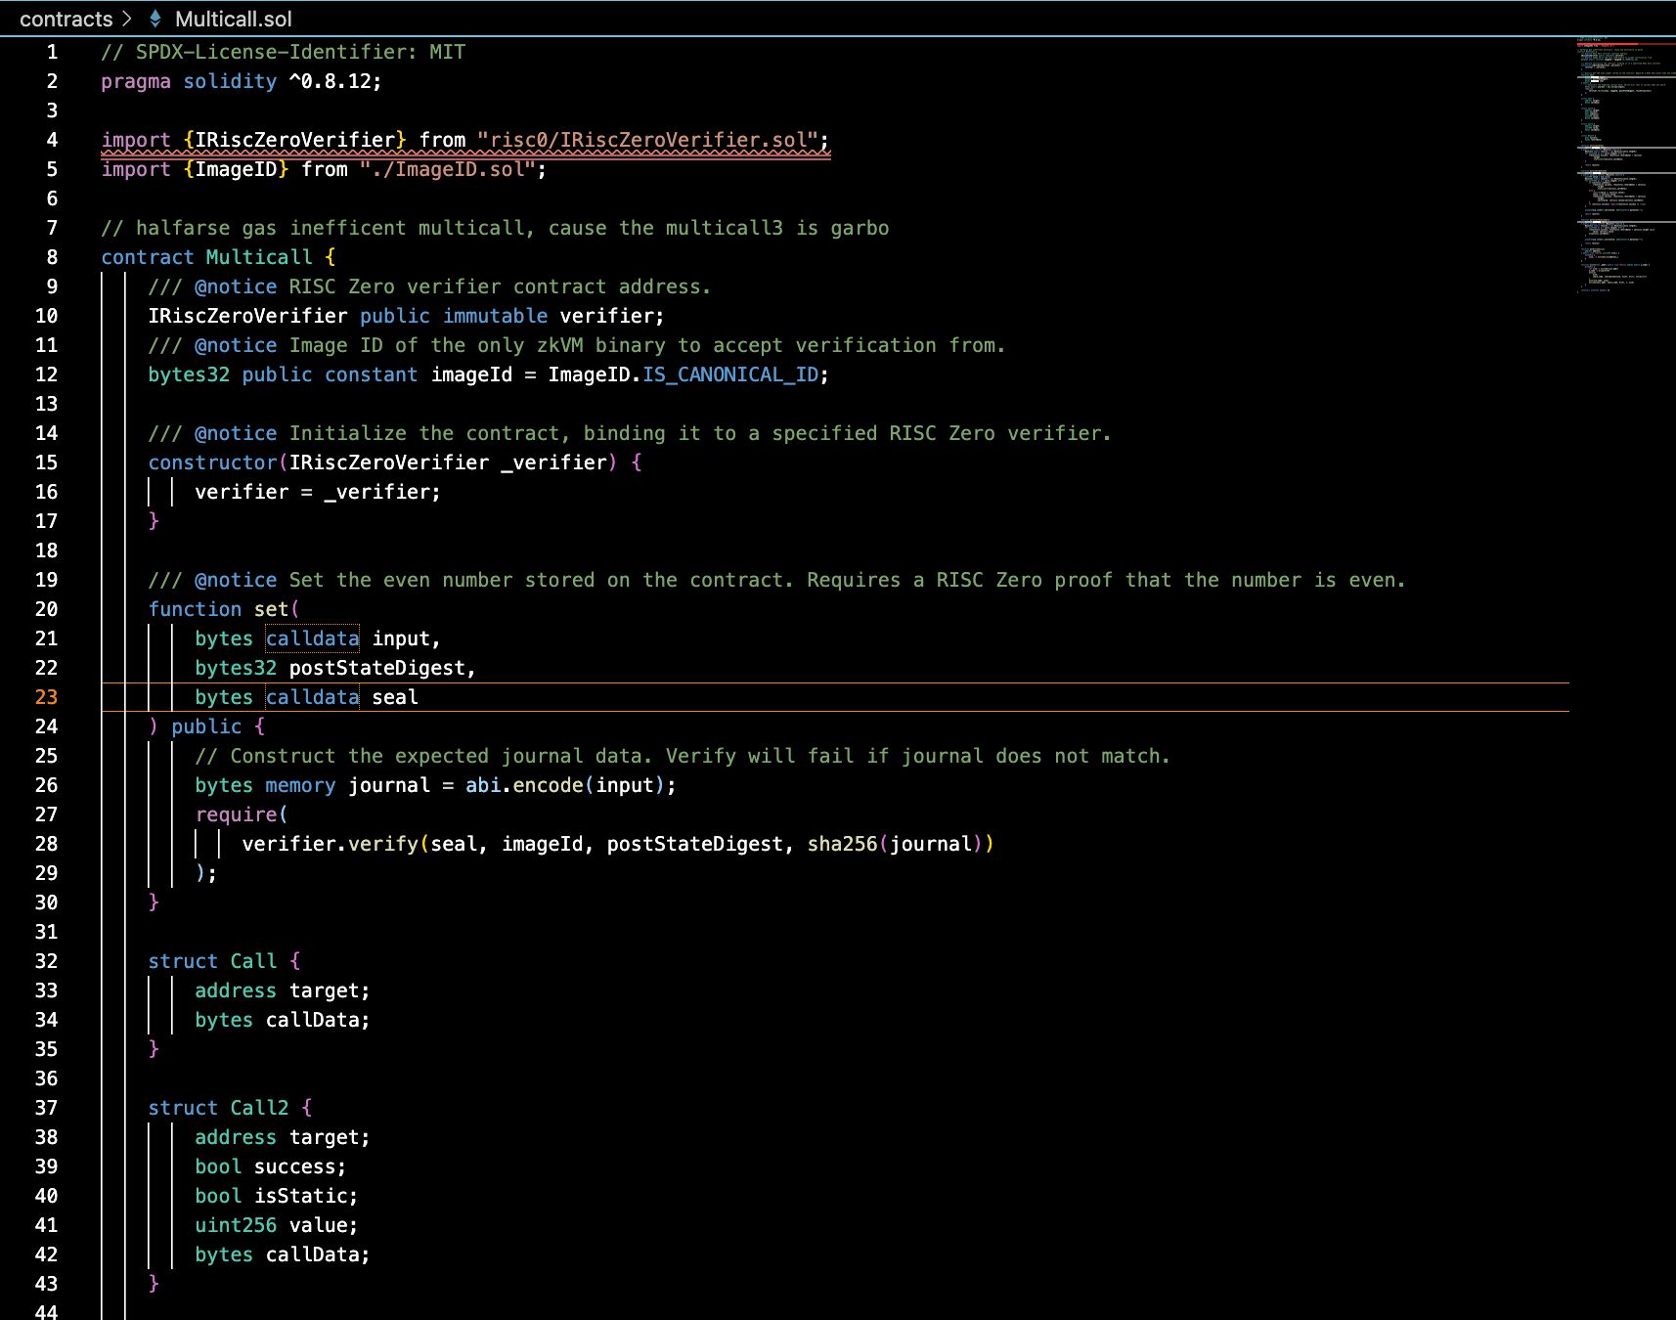Click 'imageId' constant name on line 12
The height and width of the screenshot is (1320, 1676).
471,374
